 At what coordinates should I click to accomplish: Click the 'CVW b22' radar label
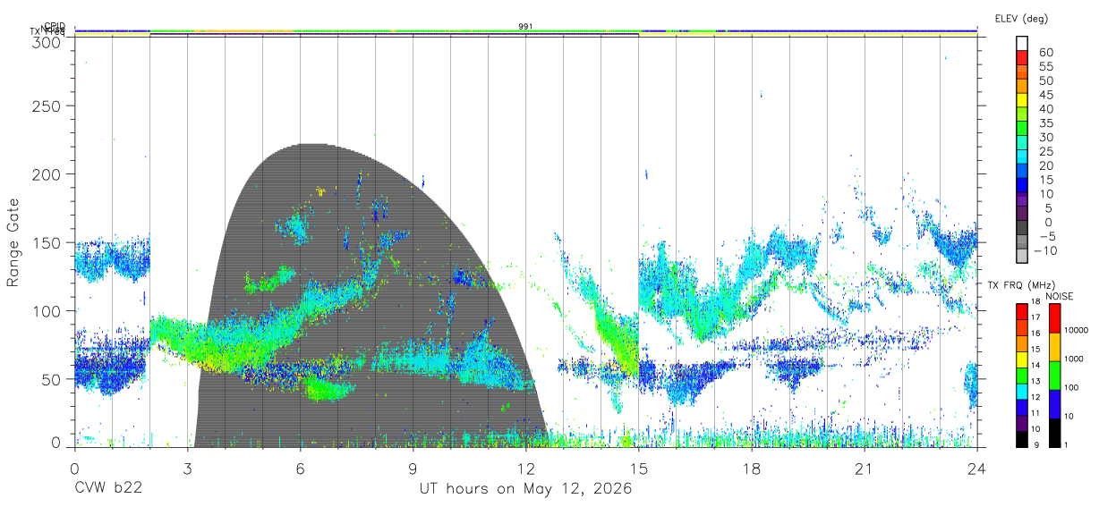pyautogui.click(x=108, y=489)
